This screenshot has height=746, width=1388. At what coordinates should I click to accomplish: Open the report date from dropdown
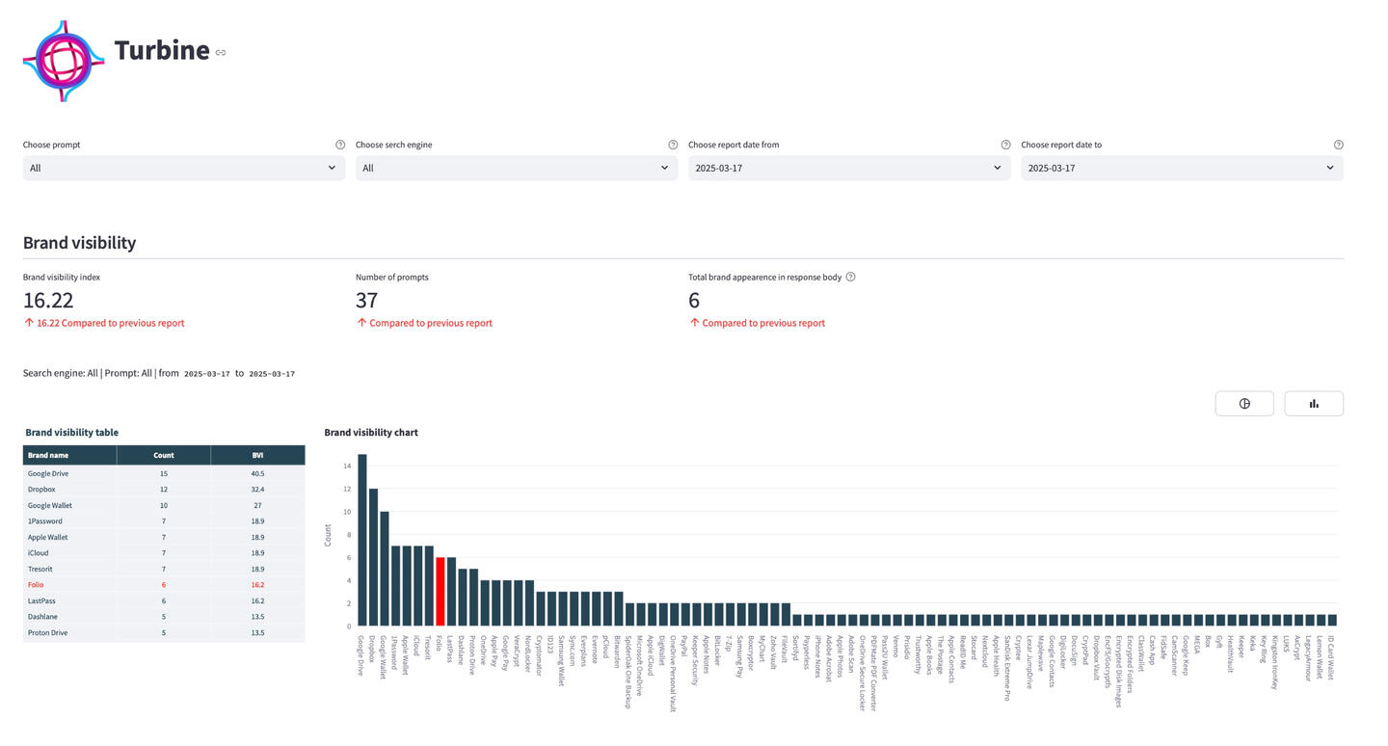pos(849,168)
